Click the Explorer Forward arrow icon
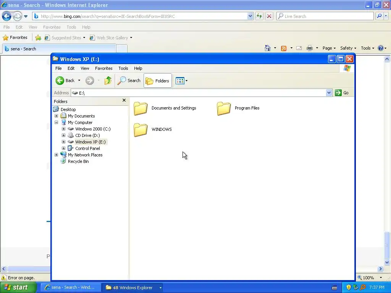Viewport: 391px width, 293px height. 90,80
